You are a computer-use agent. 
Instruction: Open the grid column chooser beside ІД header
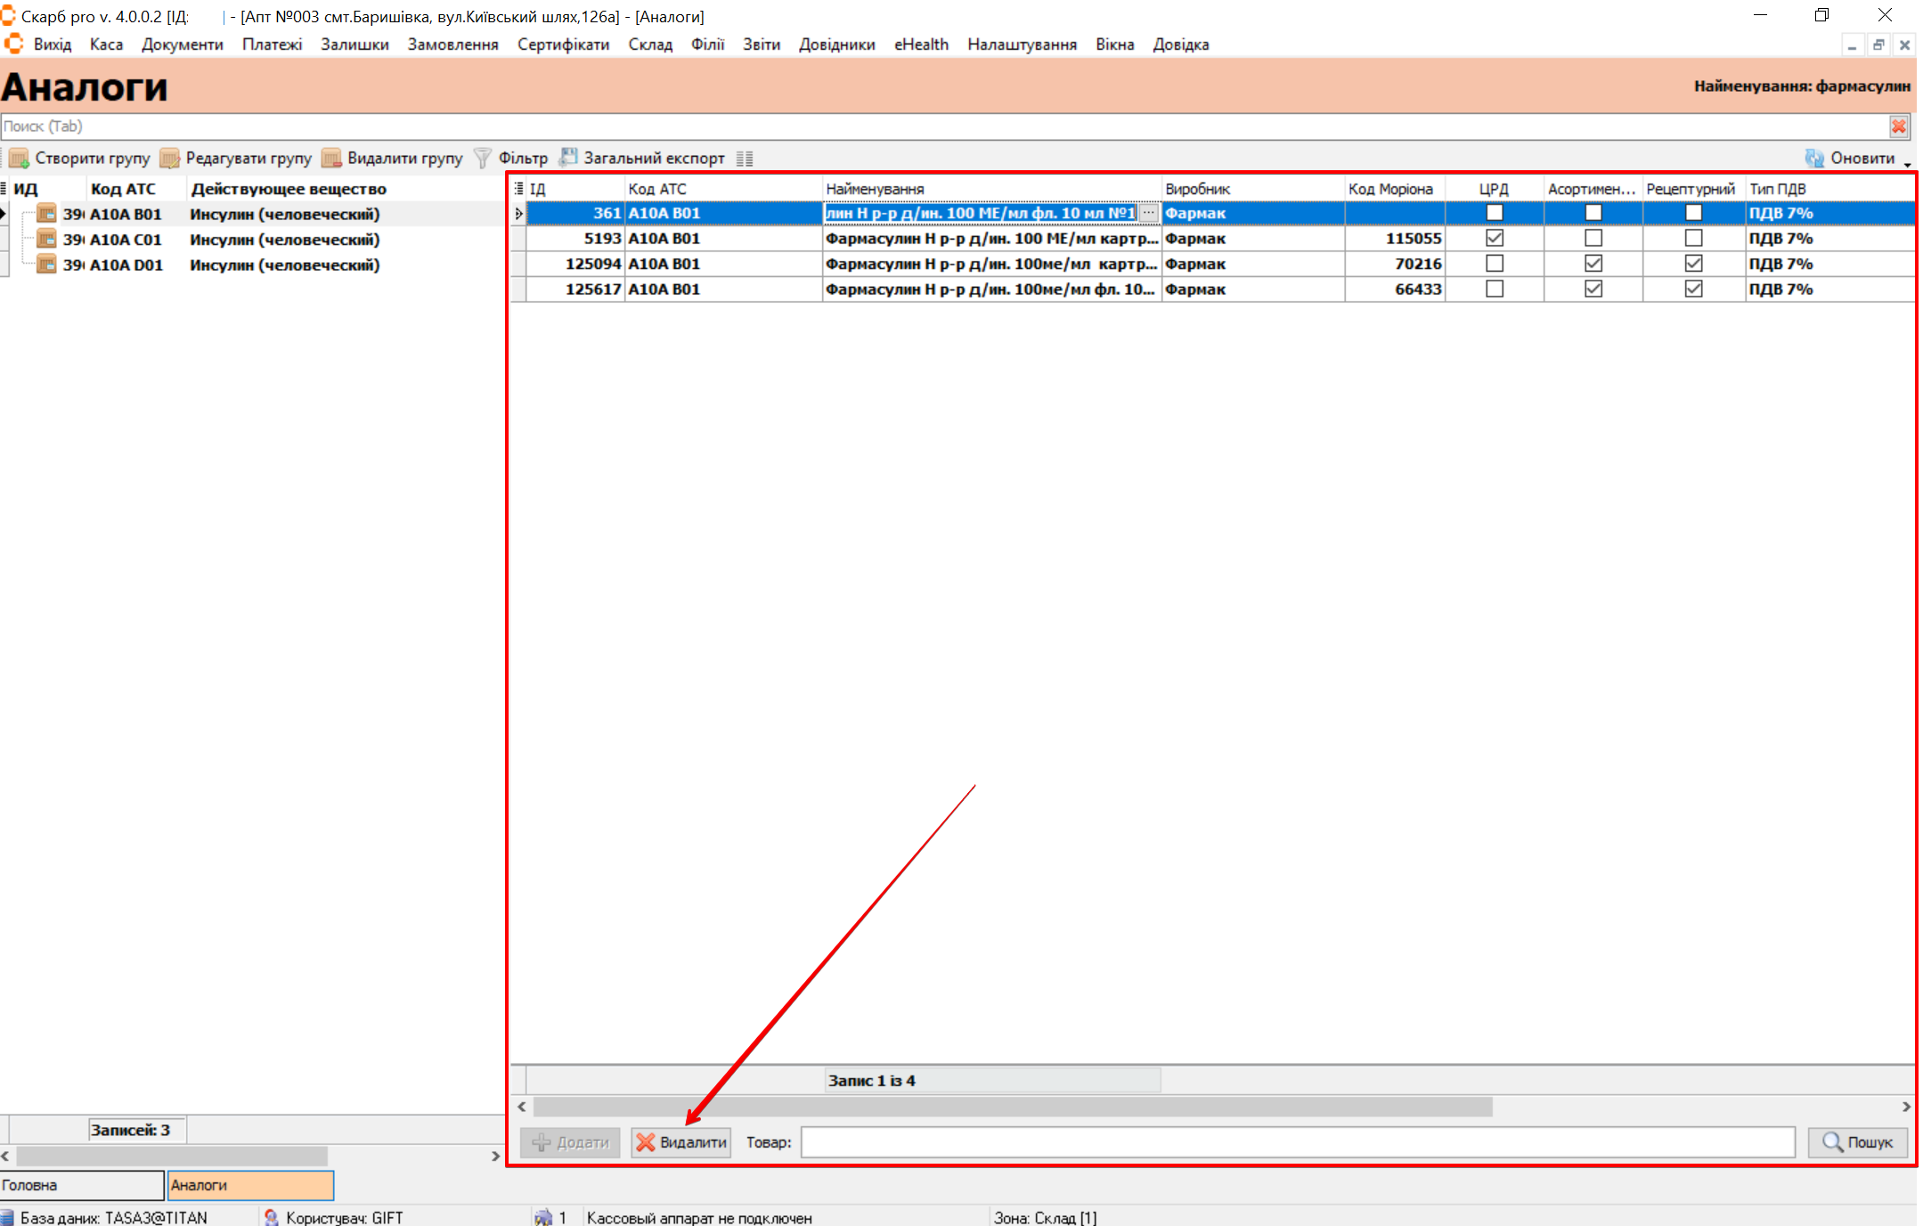coord(518,189)
